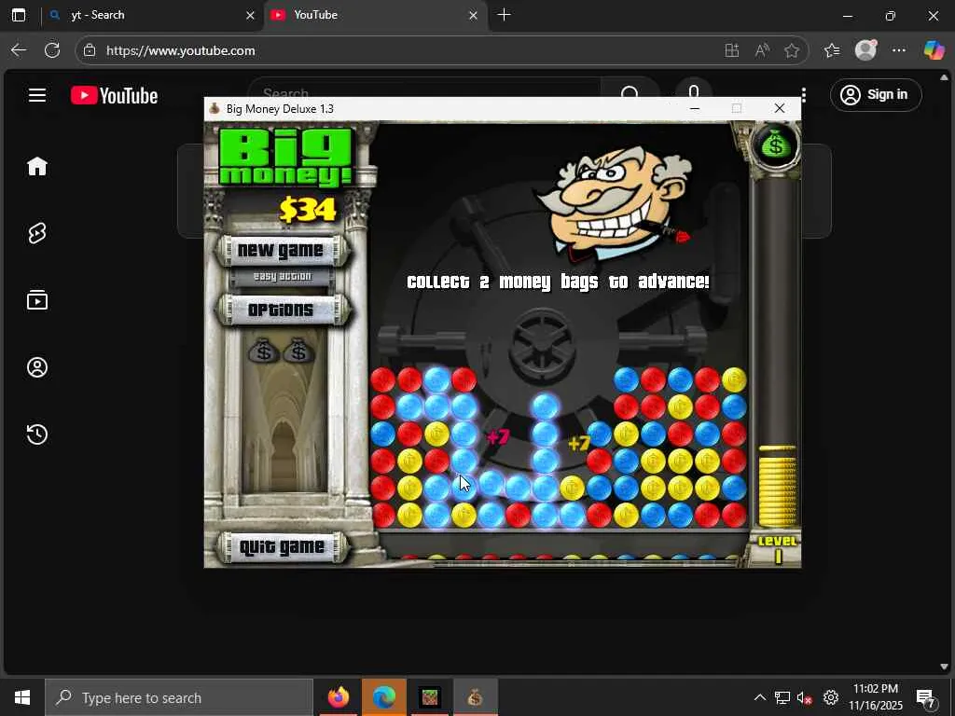Go back in Edge browser
This screenshot has width=955, height=716.
[x=19, y=50]
